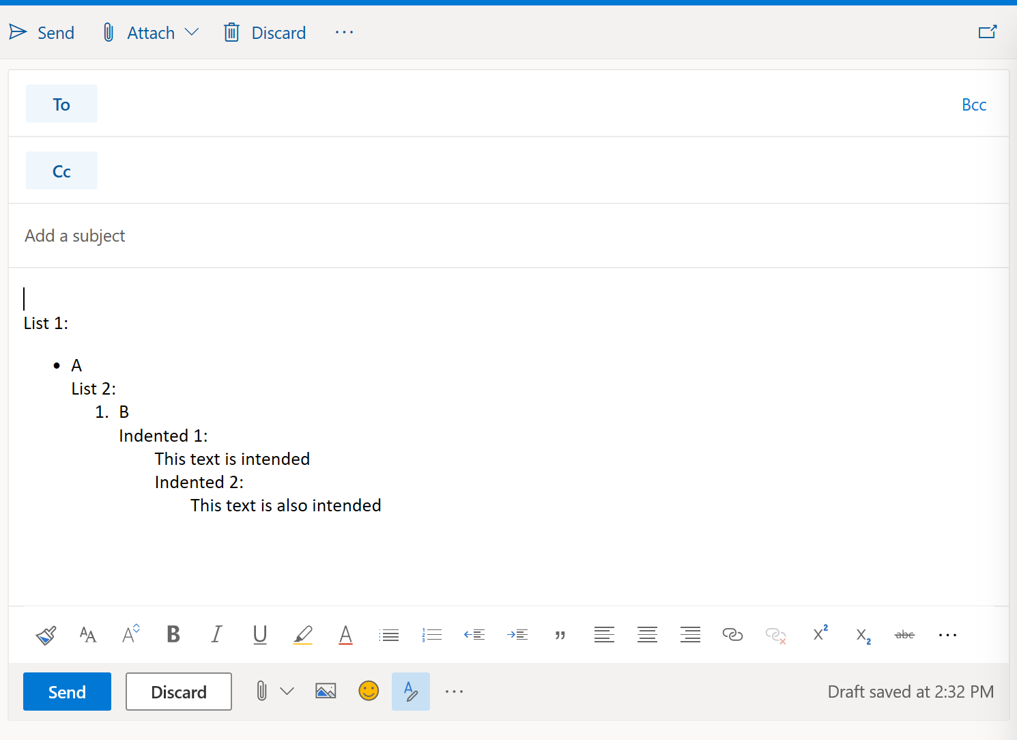Open the overflow menu next to Discard
The height and width of the screenshot is (740, 1017).
pyautogui.click(x=344, y=32)
